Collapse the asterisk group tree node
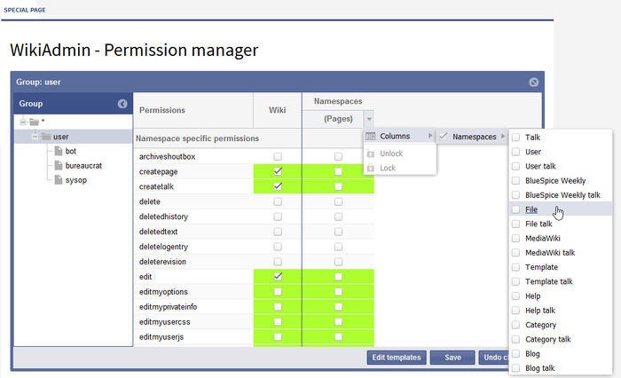 pyautogui.click(x=22, y=122)
